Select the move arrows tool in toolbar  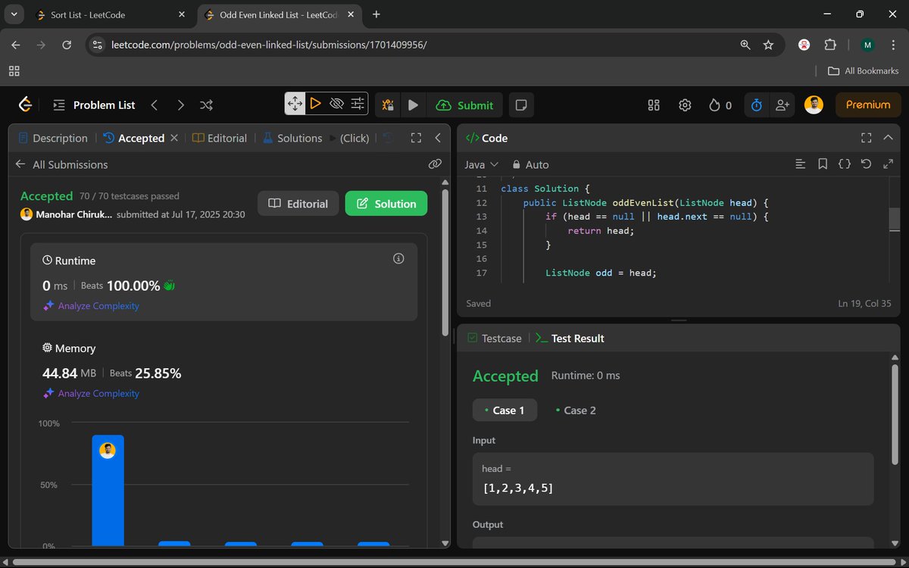point(295,104)
